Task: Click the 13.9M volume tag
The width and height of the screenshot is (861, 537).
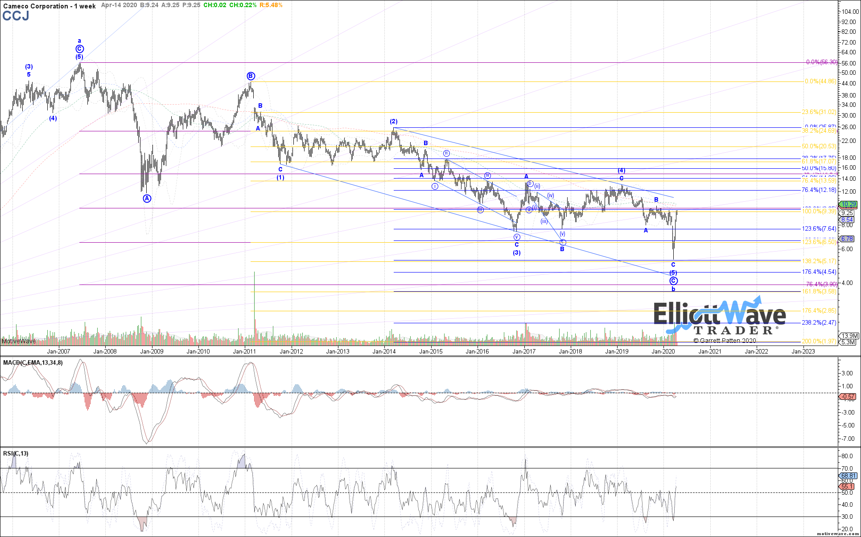Action: [x=848, y=336]
